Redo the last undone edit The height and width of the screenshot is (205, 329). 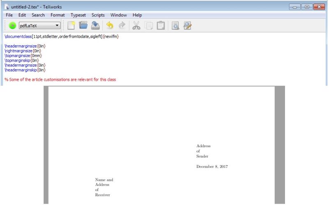click(x=122, y=25)
